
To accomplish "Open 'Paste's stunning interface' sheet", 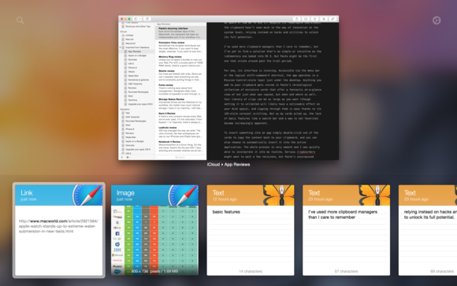I will [x=180, y=33].
